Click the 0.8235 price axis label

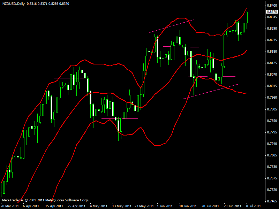point(272,40)
